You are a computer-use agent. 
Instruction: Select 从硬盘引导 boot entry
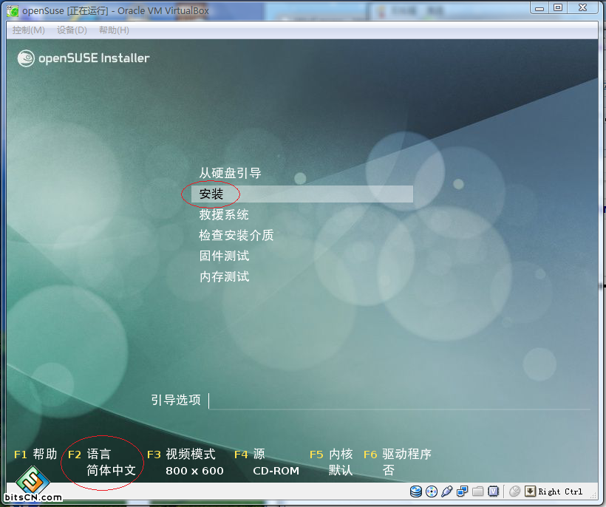pyautogui.click(x=231, y=173)
